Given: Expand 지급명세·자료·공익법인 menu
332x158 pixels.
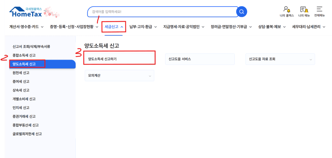Looking at the screenshot, I should coord(183,27).
